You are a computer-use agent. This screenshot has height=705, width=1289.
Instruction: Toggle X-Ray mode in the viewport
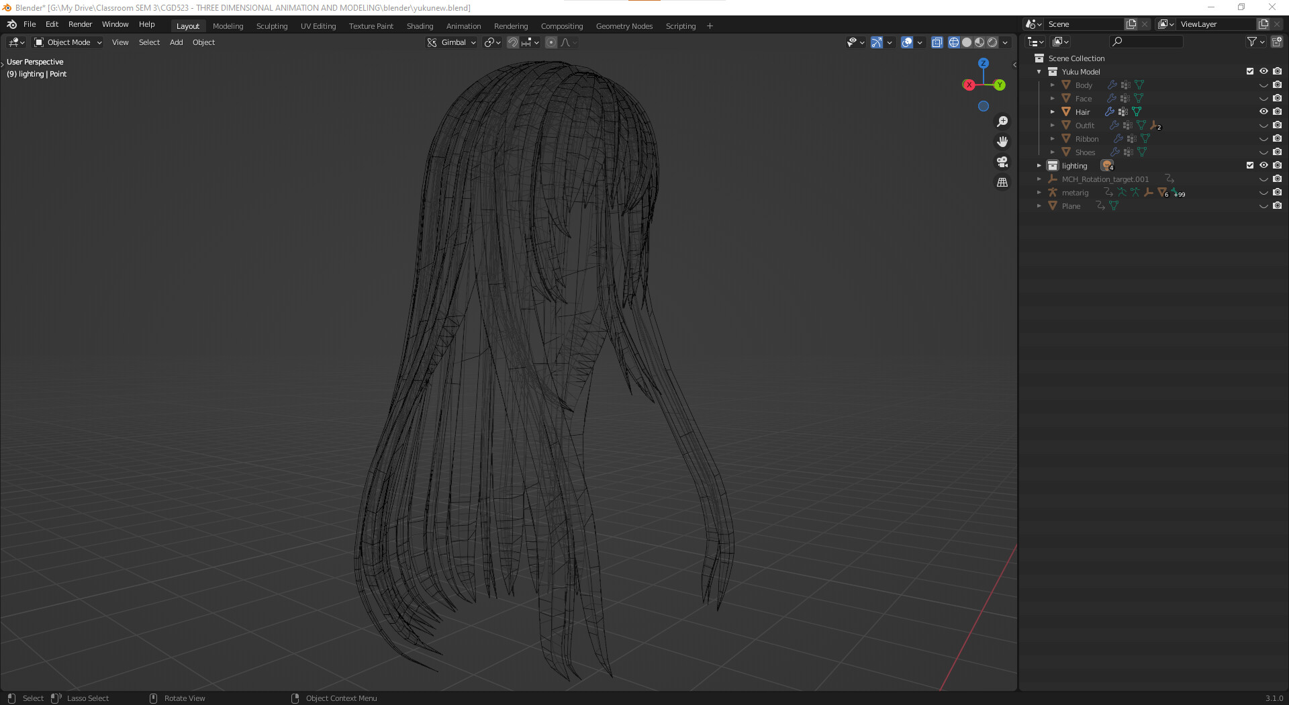(x=937, y=42)
